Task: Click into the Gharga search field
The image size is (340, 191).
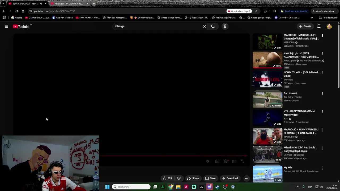Action: click(158, 26)
